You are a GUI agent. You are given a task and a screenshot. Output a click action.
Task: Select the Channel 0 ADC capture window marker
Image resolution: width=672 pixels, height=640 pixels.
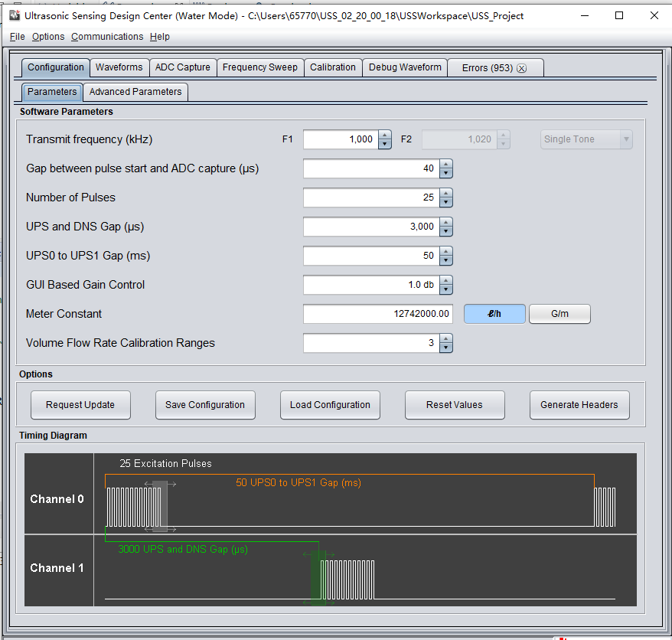160,506
